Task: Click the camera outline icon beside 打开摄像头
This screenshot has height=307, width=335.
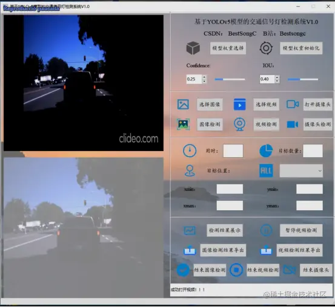Action: pos(293,105)
